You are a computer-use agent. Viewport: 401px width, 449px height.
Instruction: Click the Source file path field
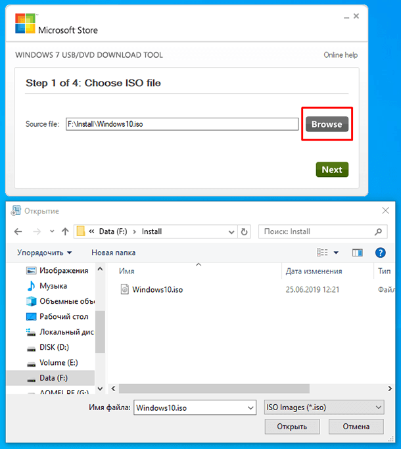(x=182, y=124)
